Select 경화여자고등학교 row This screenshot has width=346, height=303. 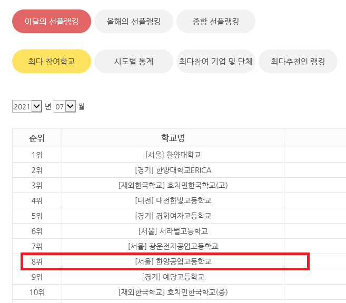(x=173, y=216)
